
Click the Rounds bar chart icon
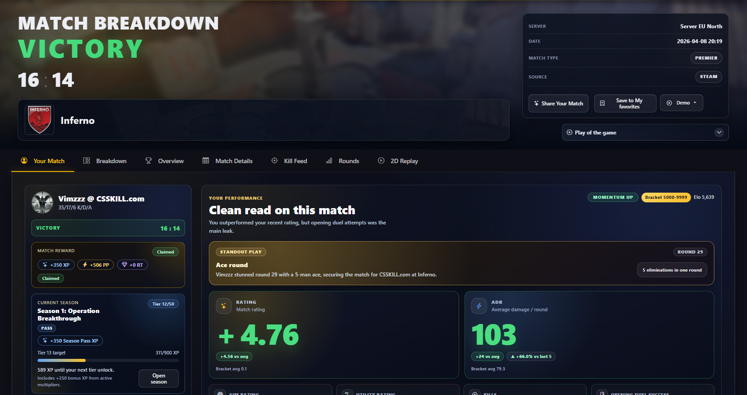coord(329,160)
